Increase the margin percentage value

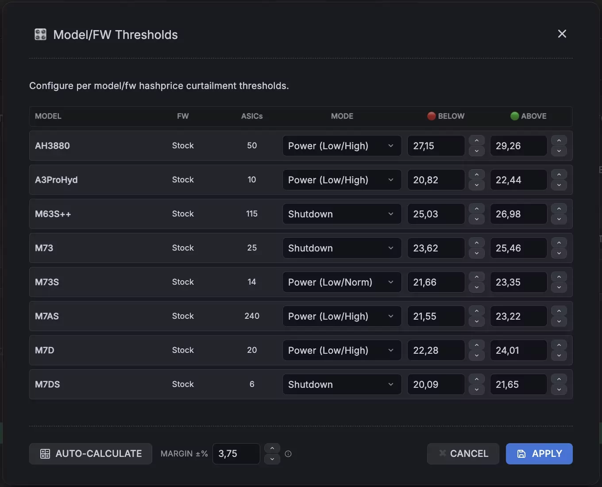coord(272,448)
